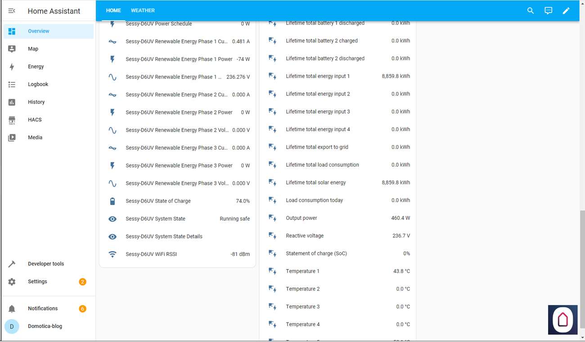
Task: Collapse the sidebar with the hamburger menu icon
Action: point(12,11)
